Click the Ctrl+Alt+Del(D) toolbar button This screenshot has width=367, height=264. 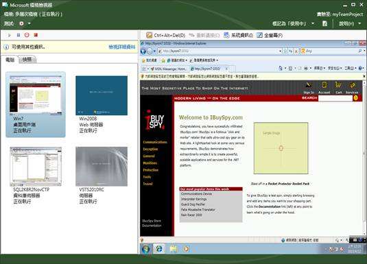tap(165, 36)
